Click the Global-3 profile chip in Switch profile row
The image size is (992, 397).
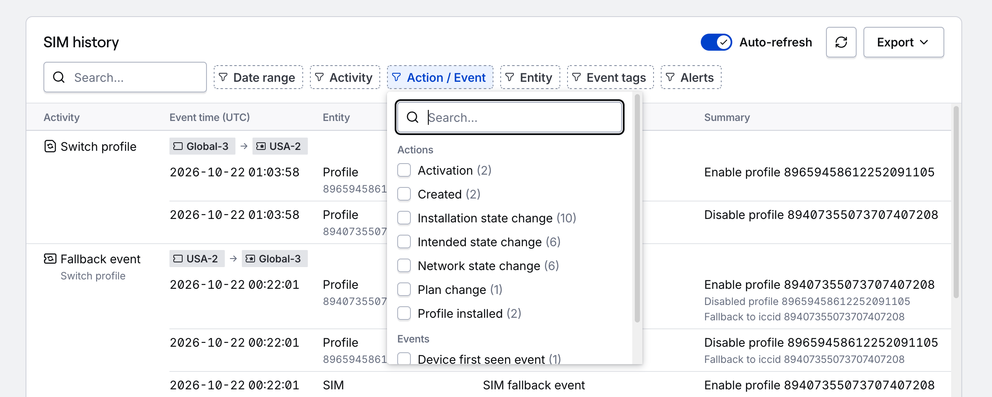coord(202,146)
